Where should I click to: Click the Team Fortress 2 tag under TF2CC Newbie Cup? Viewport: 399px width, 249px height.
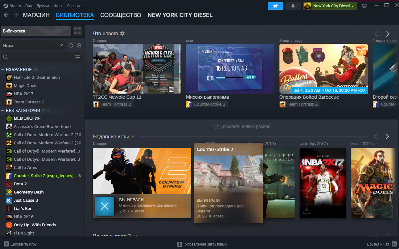pyautogui.click(x=113, y=104)
